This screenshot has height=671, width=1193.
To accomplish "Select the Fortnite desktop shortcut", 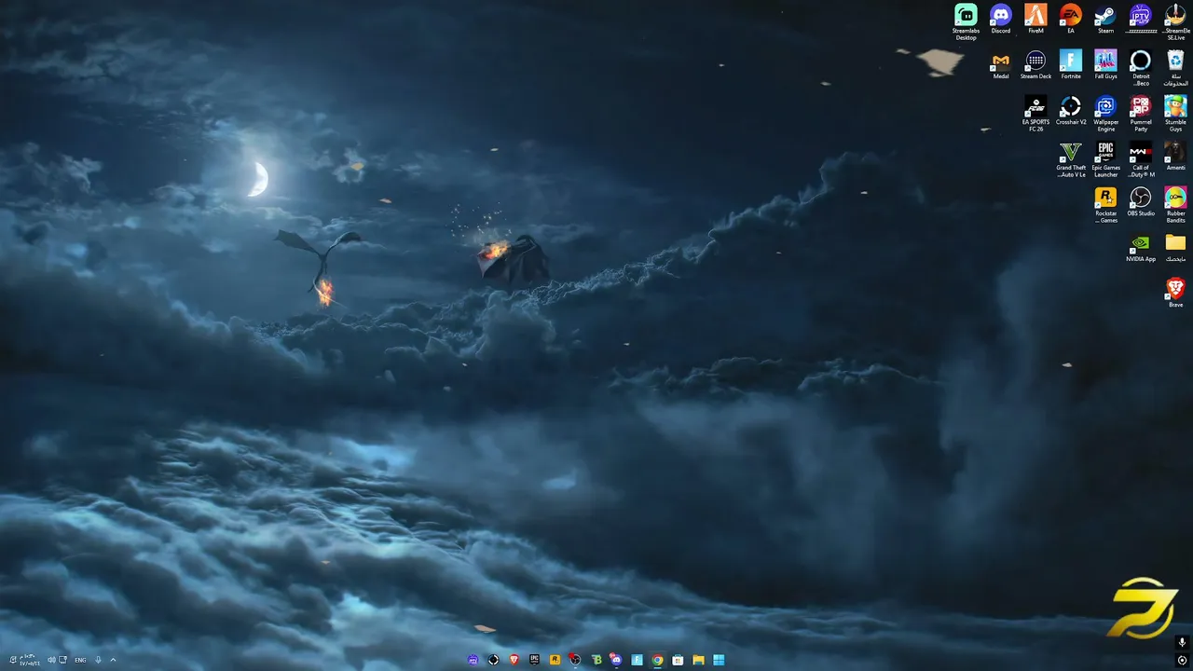I will [1071, 65].
